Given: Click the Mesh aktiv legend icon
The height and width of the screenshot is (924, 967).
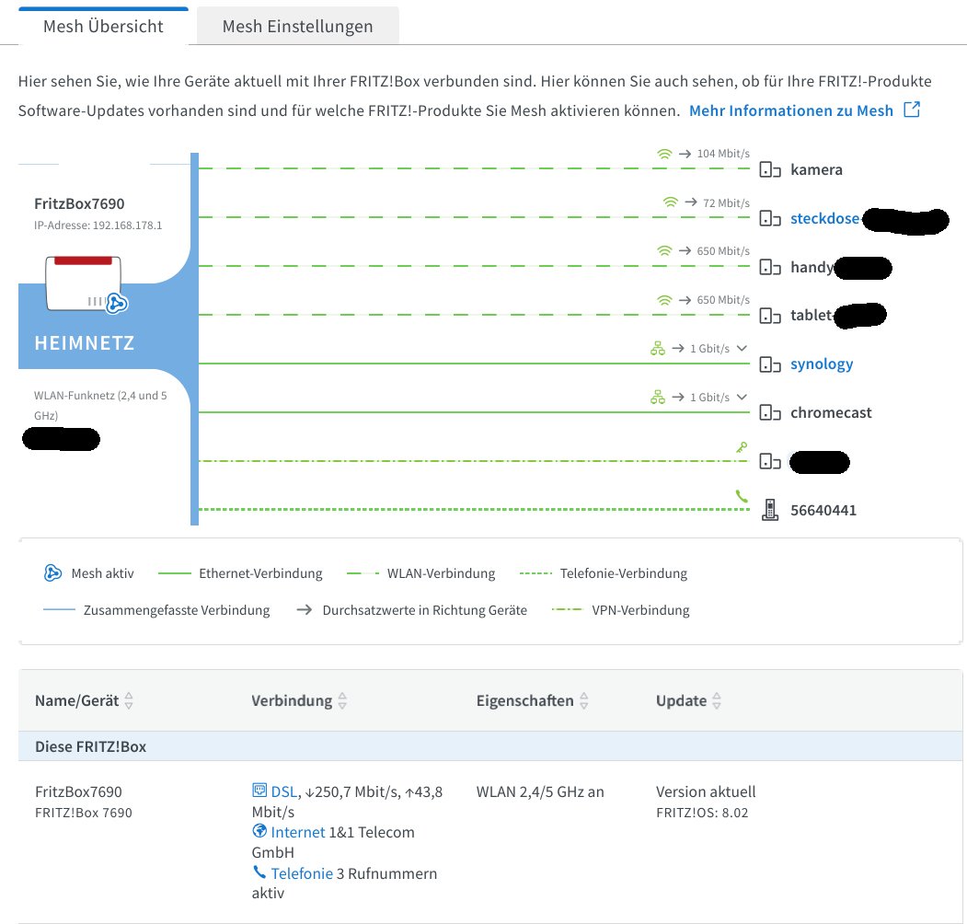Looking at the screenshot, I should coord(53,573).
